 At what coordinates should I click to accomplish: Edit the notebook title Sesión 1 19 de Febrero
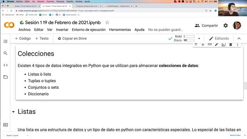[x=63, y=22]
